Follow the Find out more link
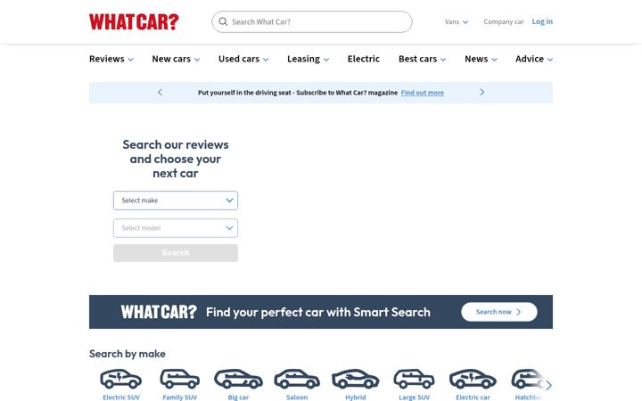The width and height of the screenshot is (642, 401). pyautogui.click(x=422, y=93)
